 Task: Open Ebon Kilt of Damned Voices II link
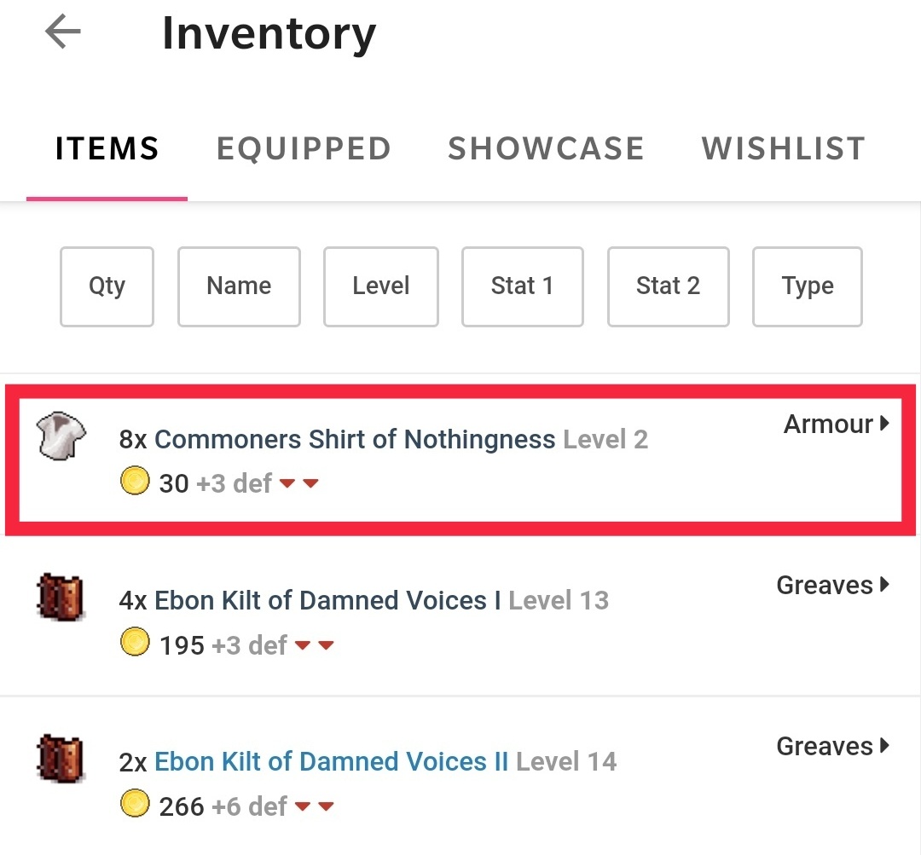click(x=331, y=761)
